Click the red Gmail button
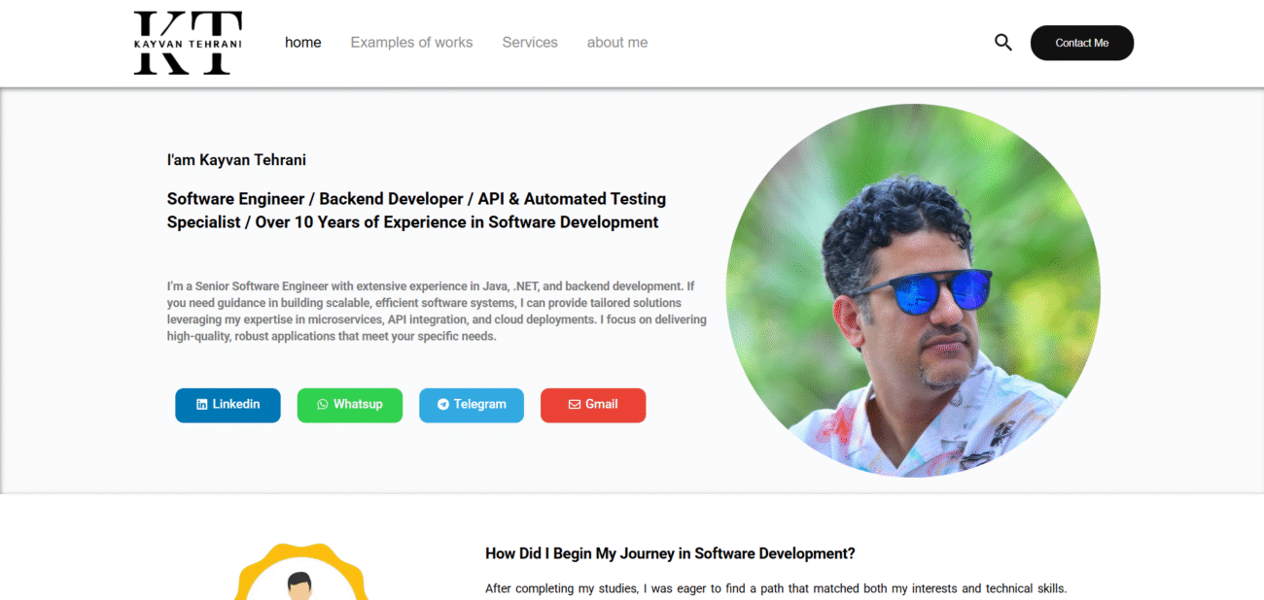The height and width of the screenshot is (600, 1264). [x=593, y=405]
